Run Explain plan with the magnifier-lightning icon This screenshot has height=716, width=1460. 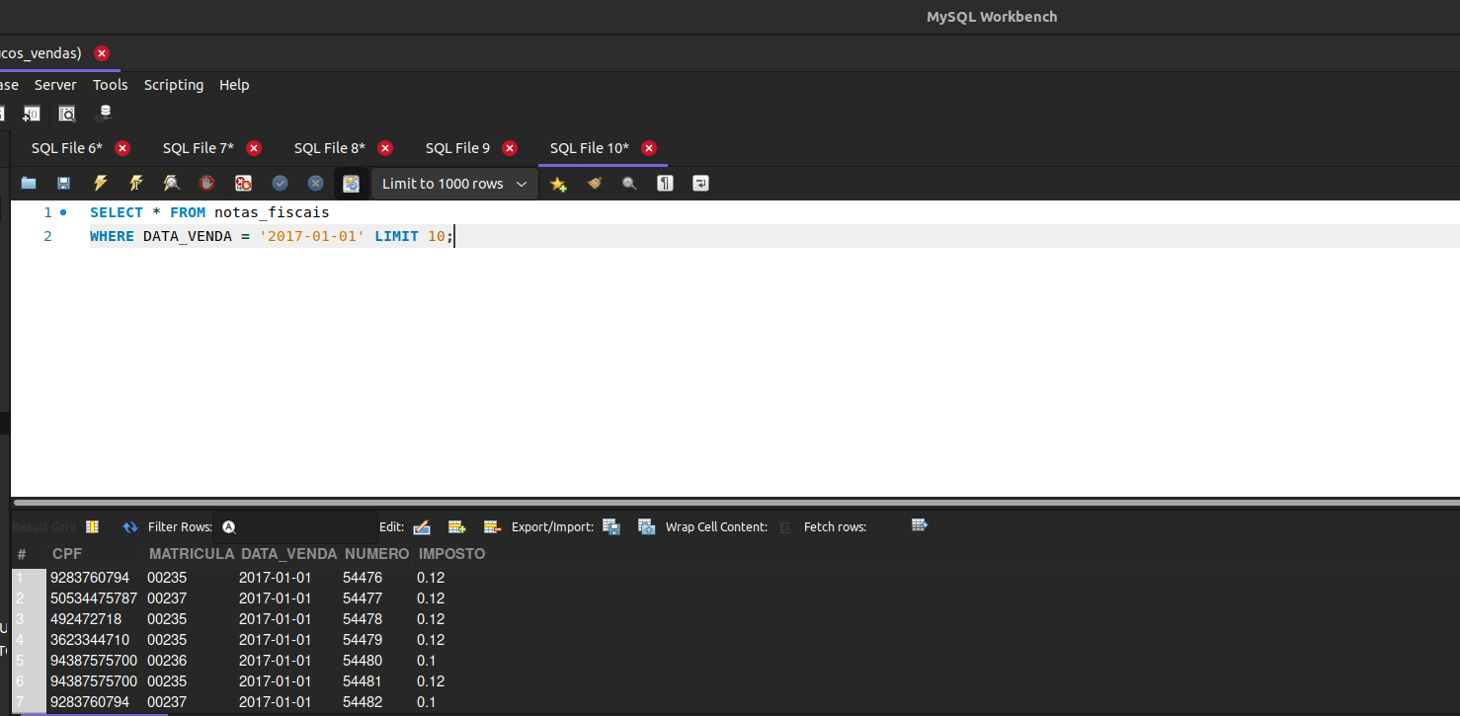click(172, 184)
